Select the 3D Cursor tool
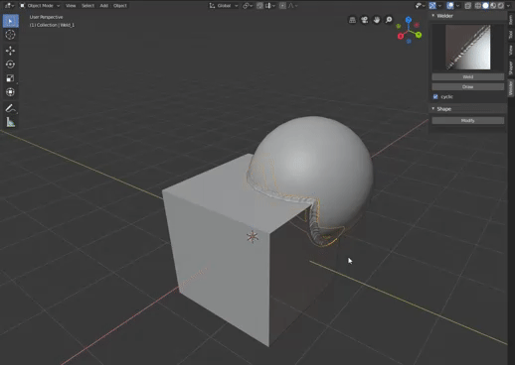515x365 pixels. pos(10,35)
